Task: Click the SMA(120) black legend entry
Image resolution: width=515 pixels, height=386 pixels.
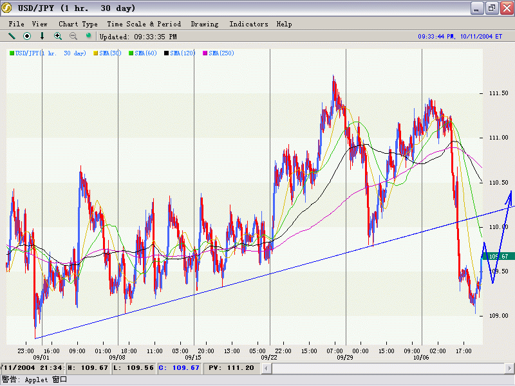Action: 183,53
